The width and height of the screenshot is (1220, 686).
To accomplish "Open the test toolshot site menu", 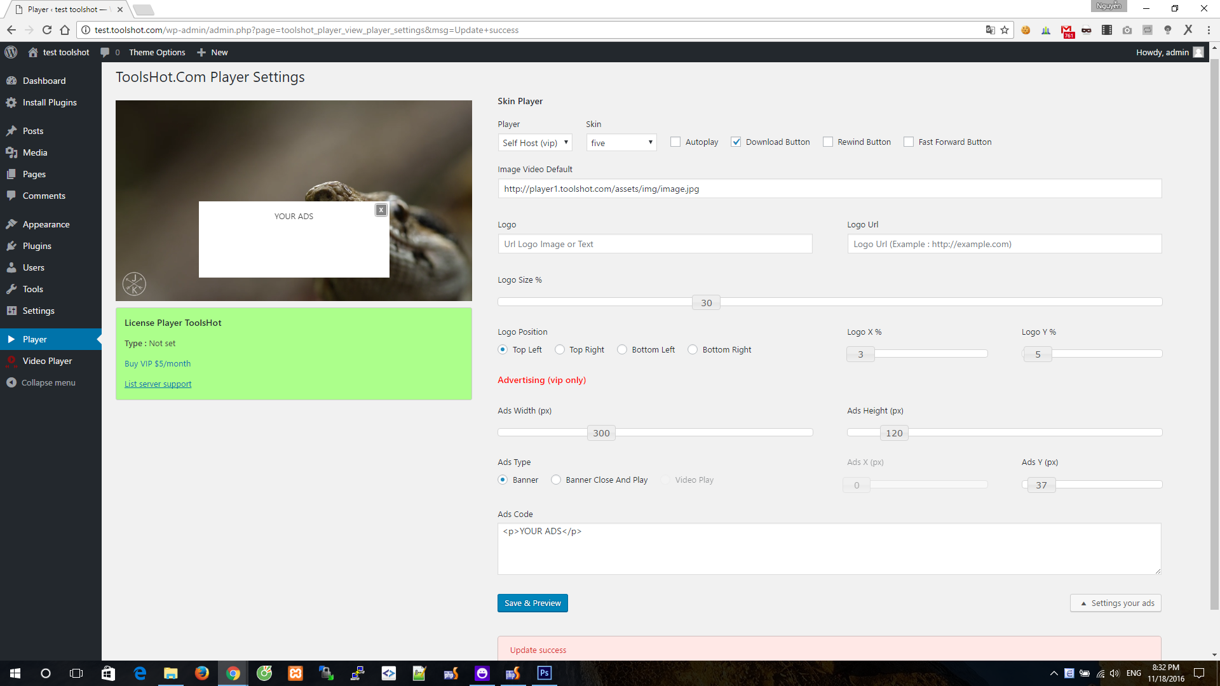I will tap(59, 52).
